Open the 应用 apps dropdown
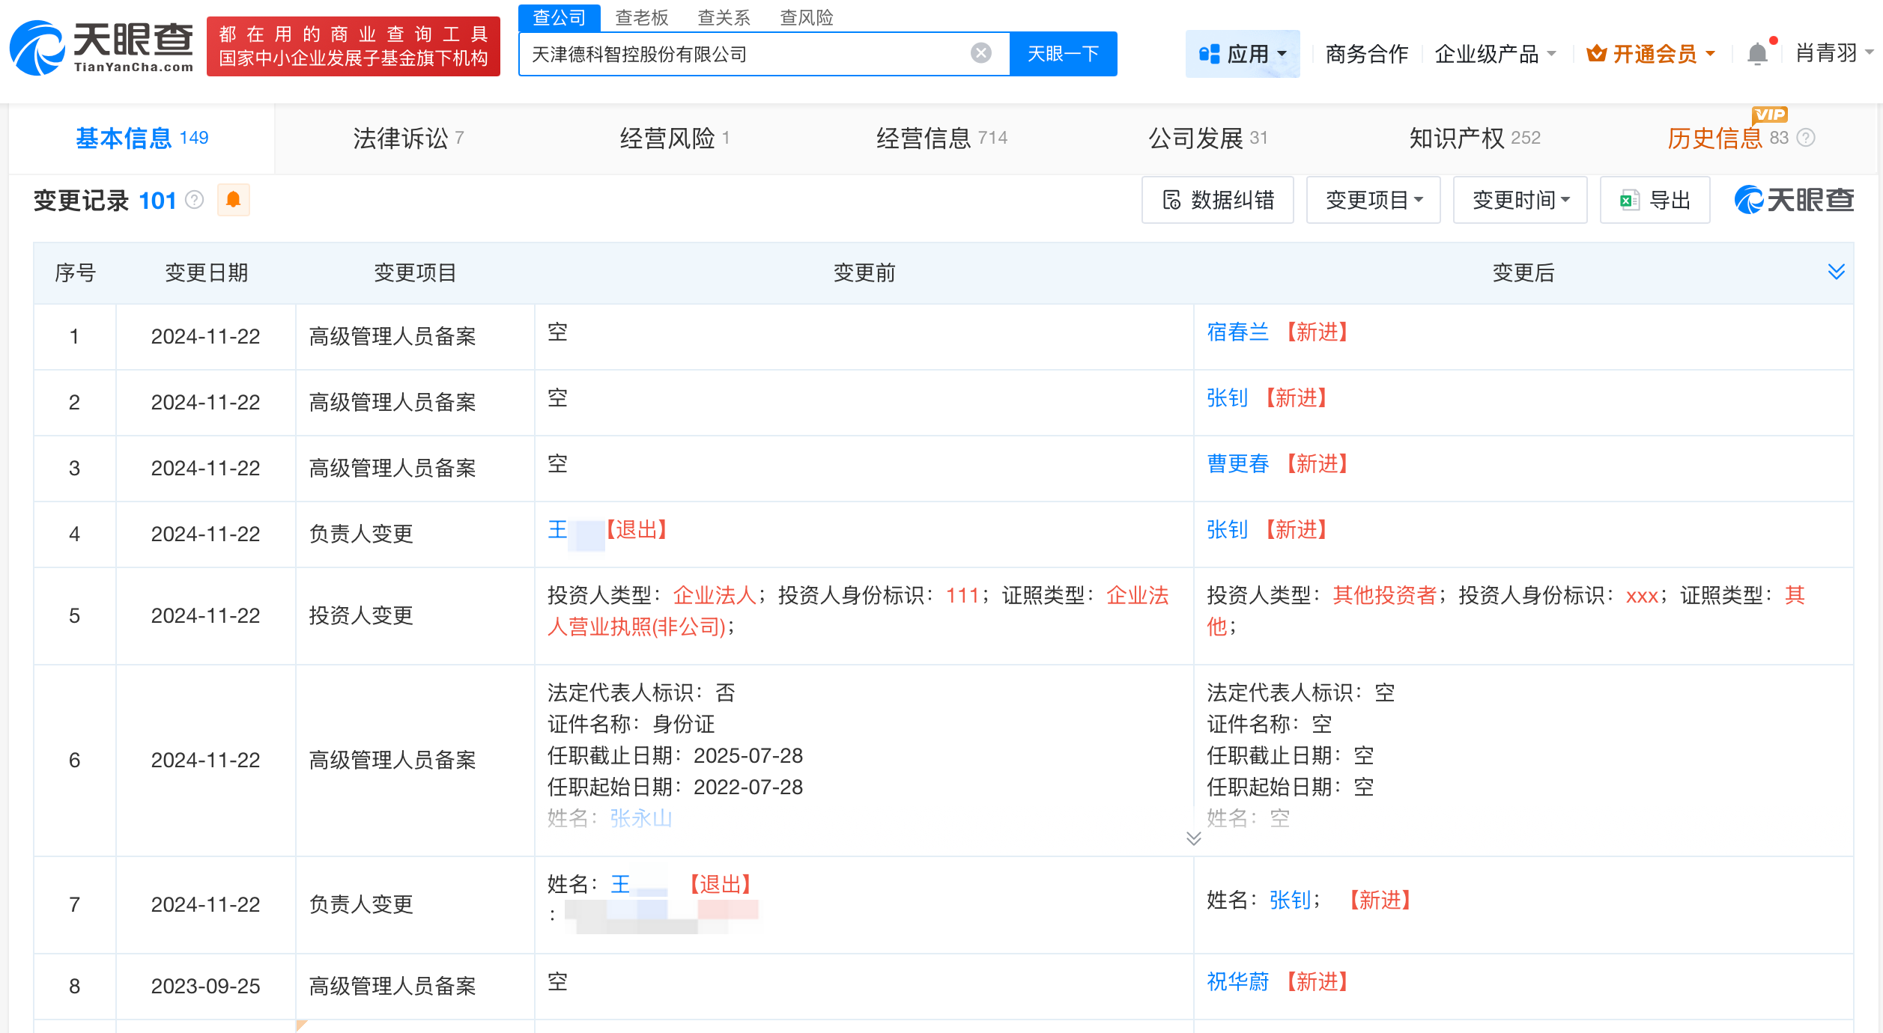1883x1033 pixels. pos(1242,53)
